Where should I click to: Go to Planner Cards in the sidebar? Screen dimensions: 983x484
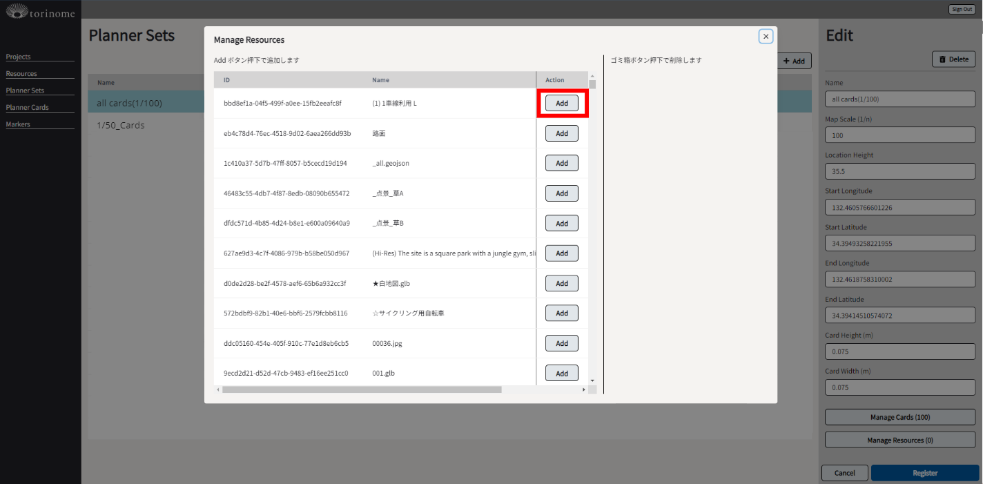(x=28, y=107)
